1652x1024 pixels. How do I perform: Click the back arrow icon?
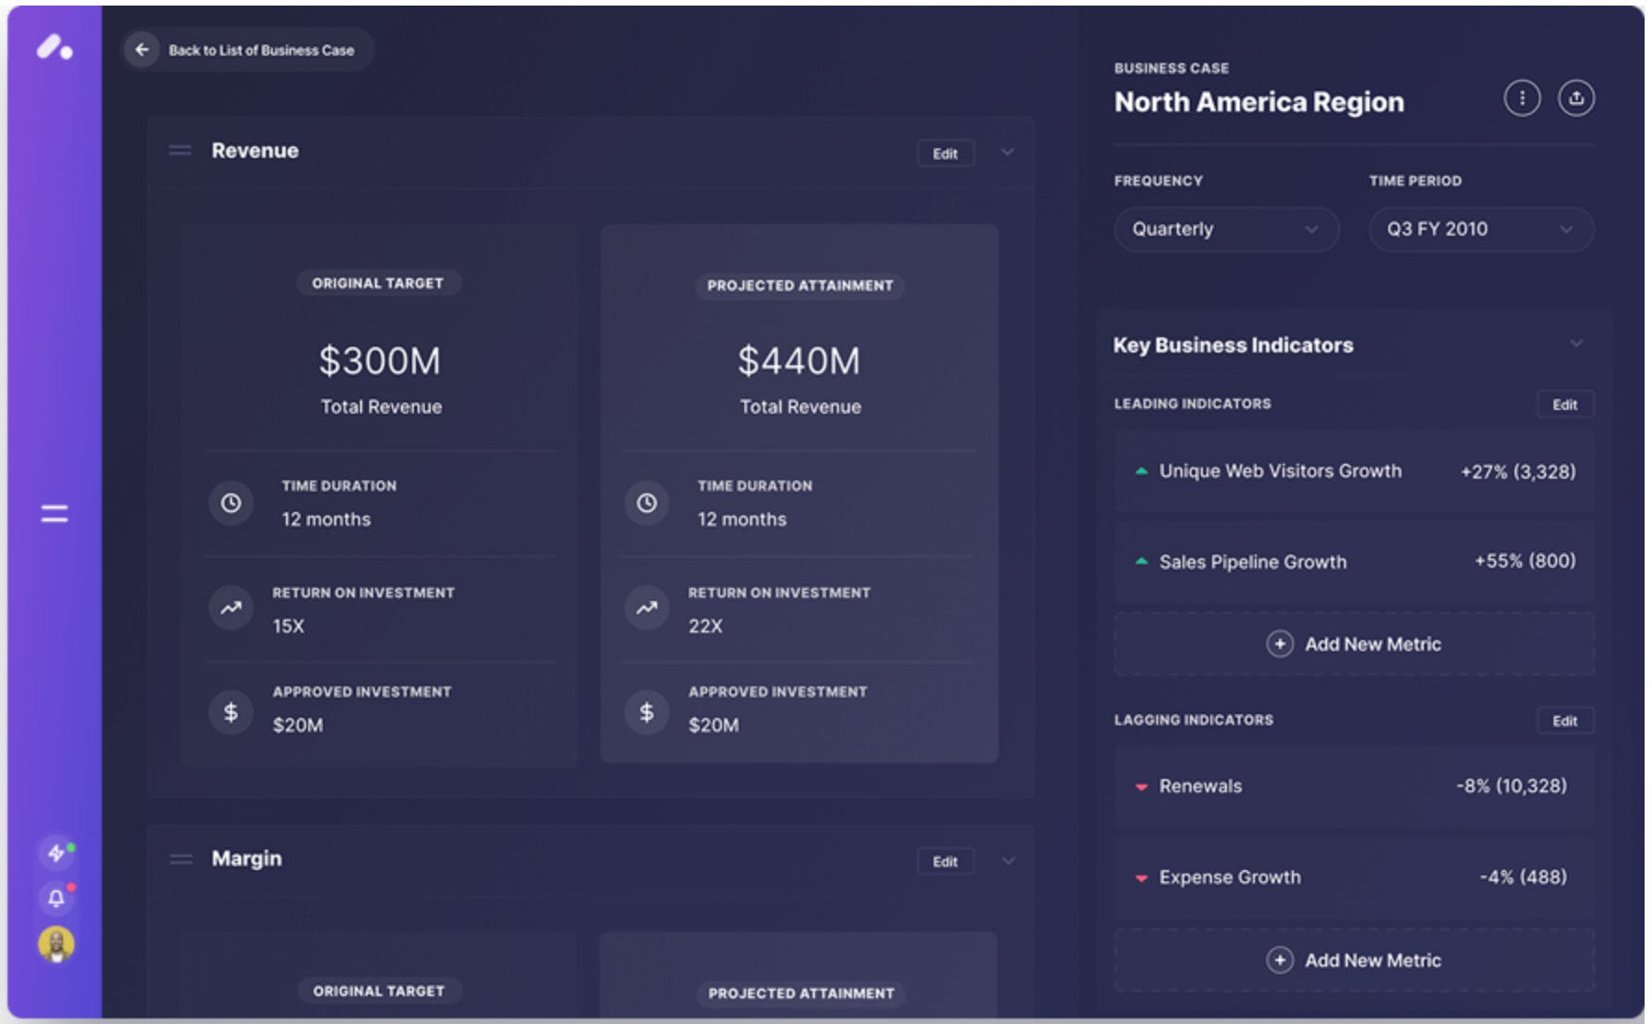pos(142,49)
